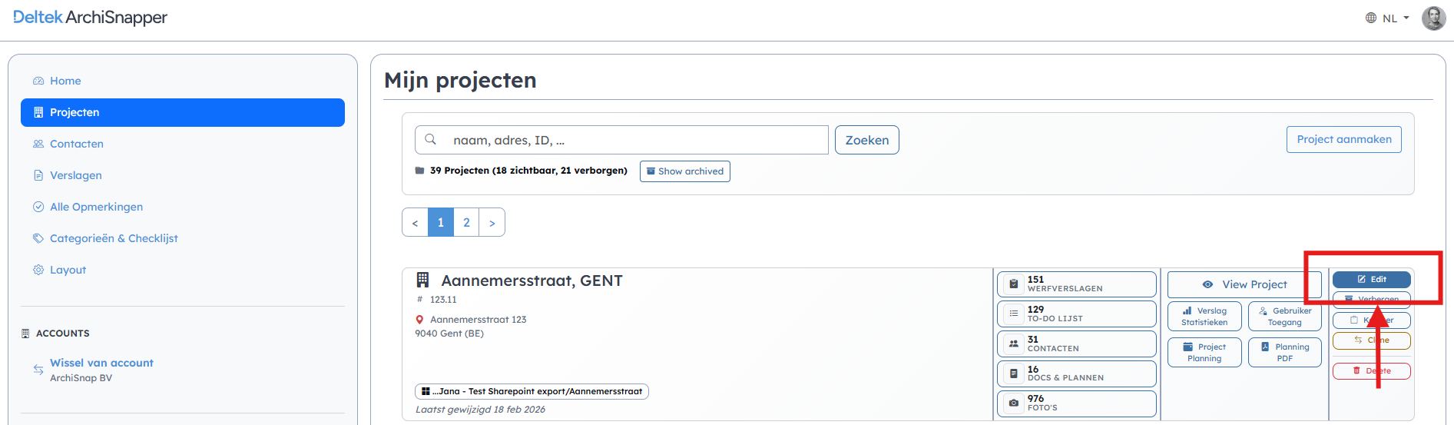Open Project Planning calendar button
This screenshot has width=1454, height=425.
coord(1204,353)
